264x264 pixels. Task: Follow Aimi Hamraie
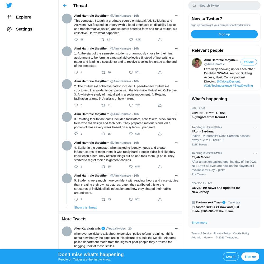pyautogui.click(x=248, y=62)
